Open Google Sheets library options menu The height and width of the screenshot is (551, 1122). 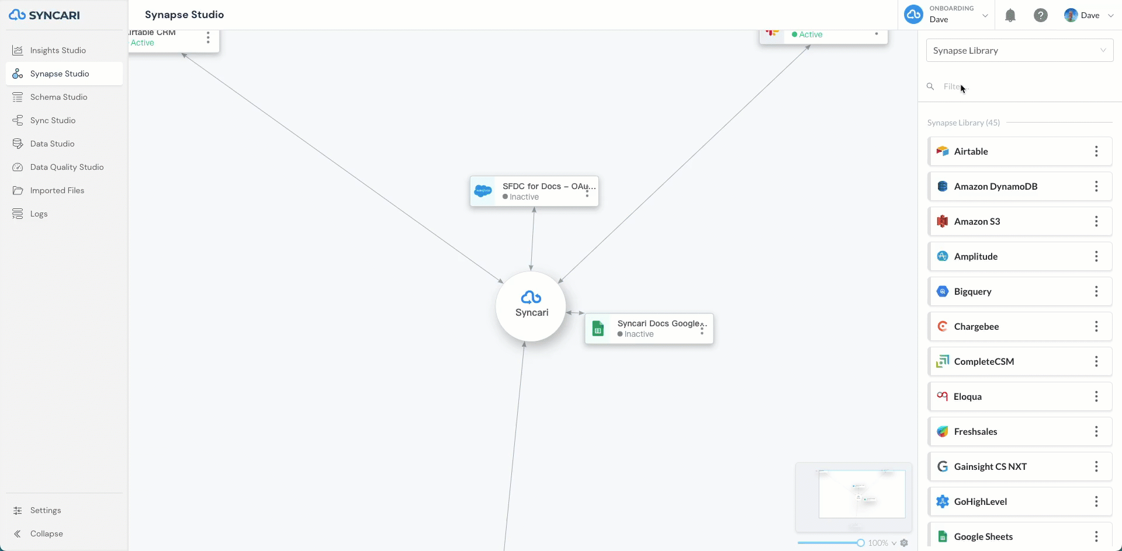point(1096,536)
